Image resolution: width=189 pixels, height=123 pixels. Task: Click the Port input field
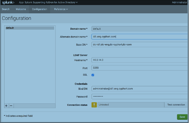pos(139,68)
